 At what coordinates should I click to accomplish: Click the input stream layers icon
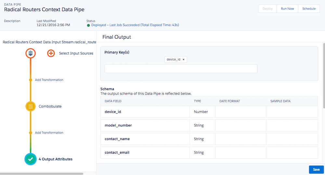31,53
